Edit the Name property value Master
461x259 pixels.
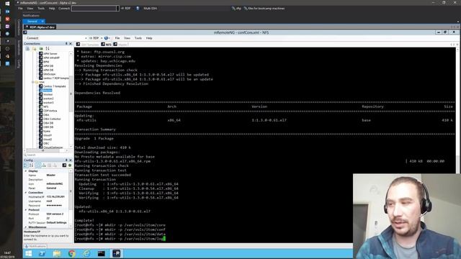[58, 175]
